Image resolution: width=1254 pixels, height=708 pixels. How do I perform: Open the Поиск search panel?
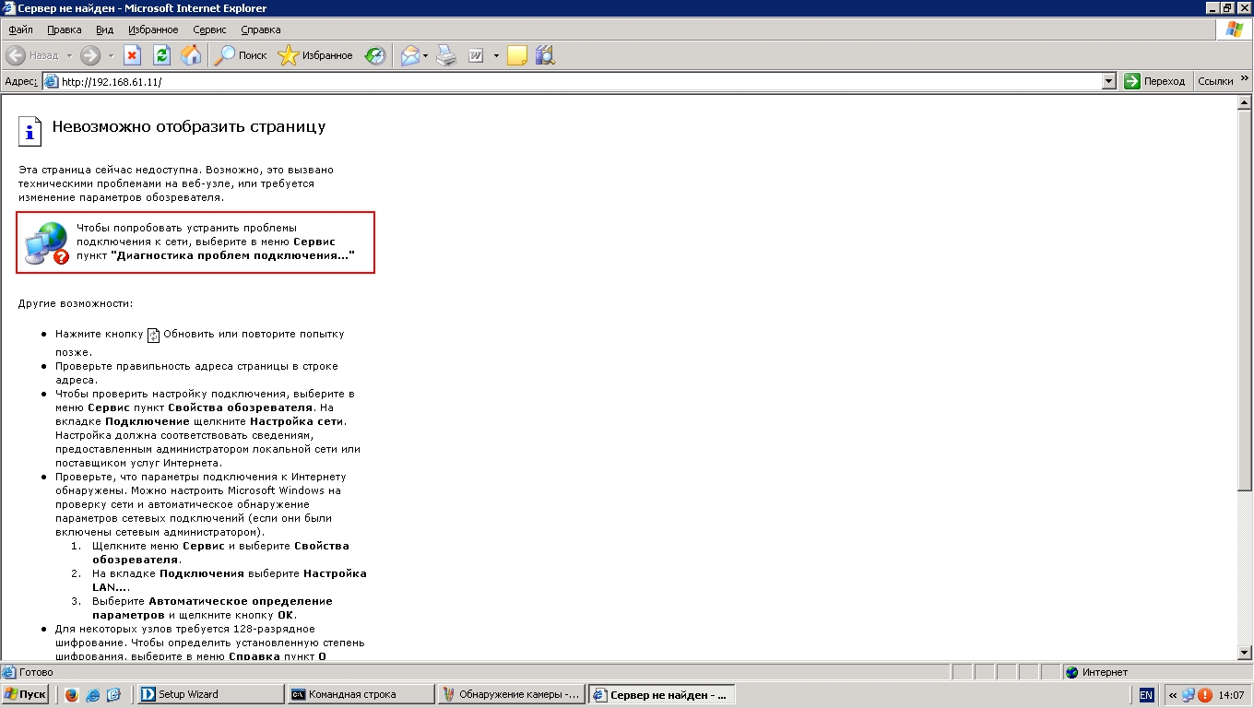(x=241, y=55)
